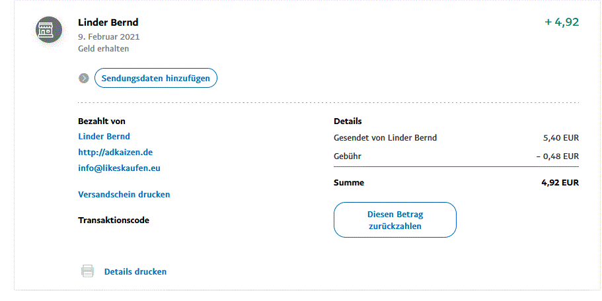Screen dimensions: 602x301
Task: Select the Linder Bernd transaction title
Action: coord(108,22)
